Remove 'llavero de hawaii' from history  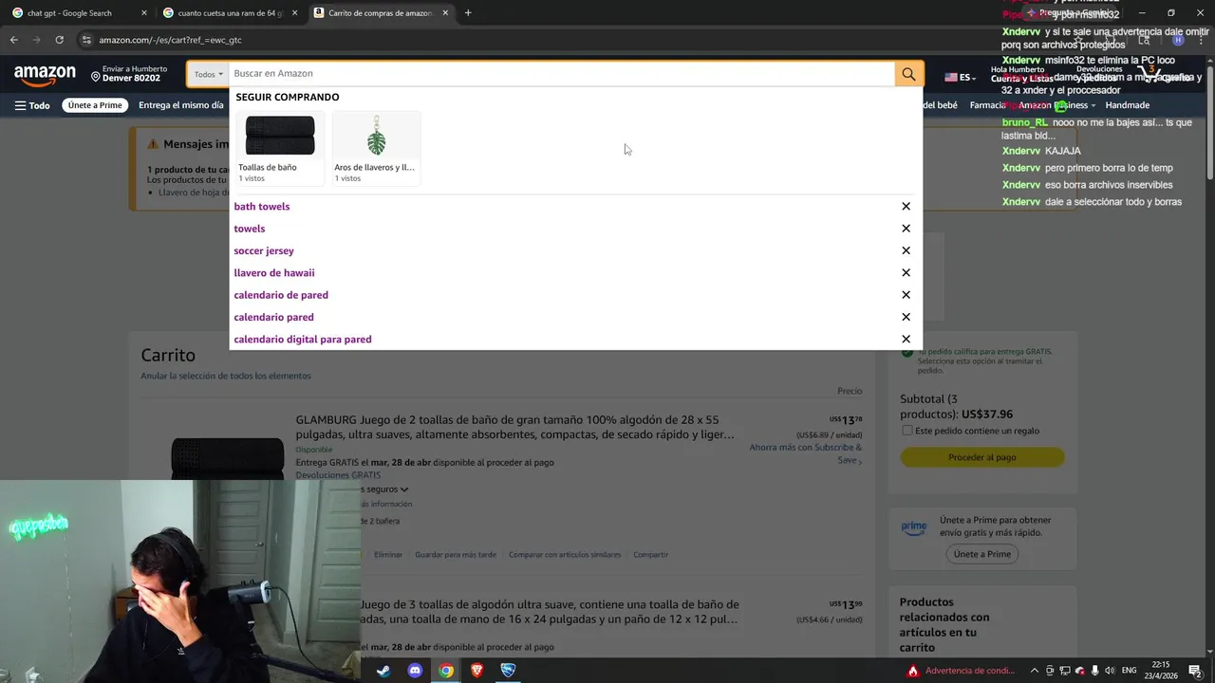pyautogui.click(x=906, y=273)
